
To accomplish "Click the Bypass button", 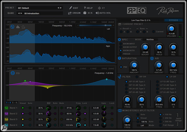I will 173,20.
